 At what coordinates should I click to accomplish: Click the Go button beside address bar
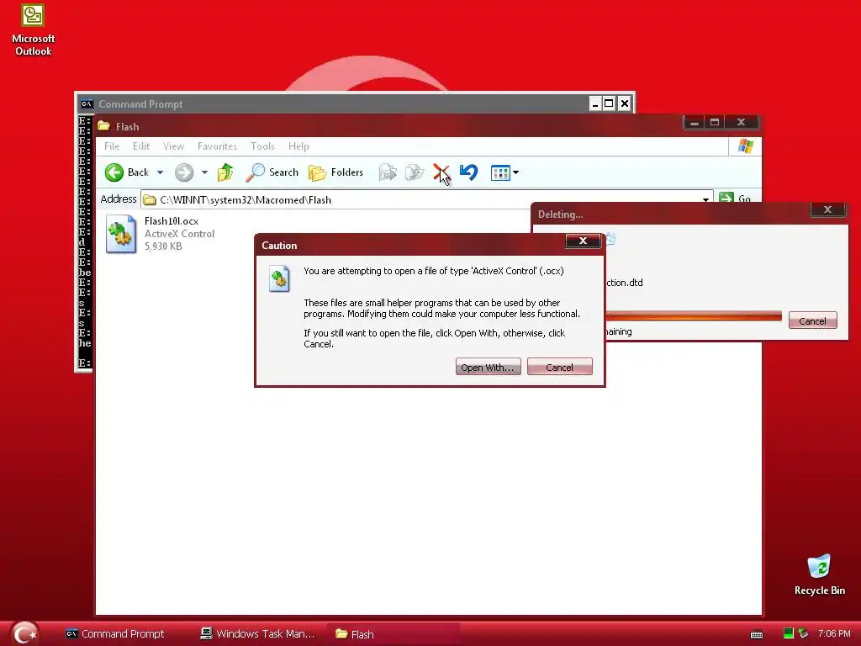pyautogui.click(x=736, y=199)
